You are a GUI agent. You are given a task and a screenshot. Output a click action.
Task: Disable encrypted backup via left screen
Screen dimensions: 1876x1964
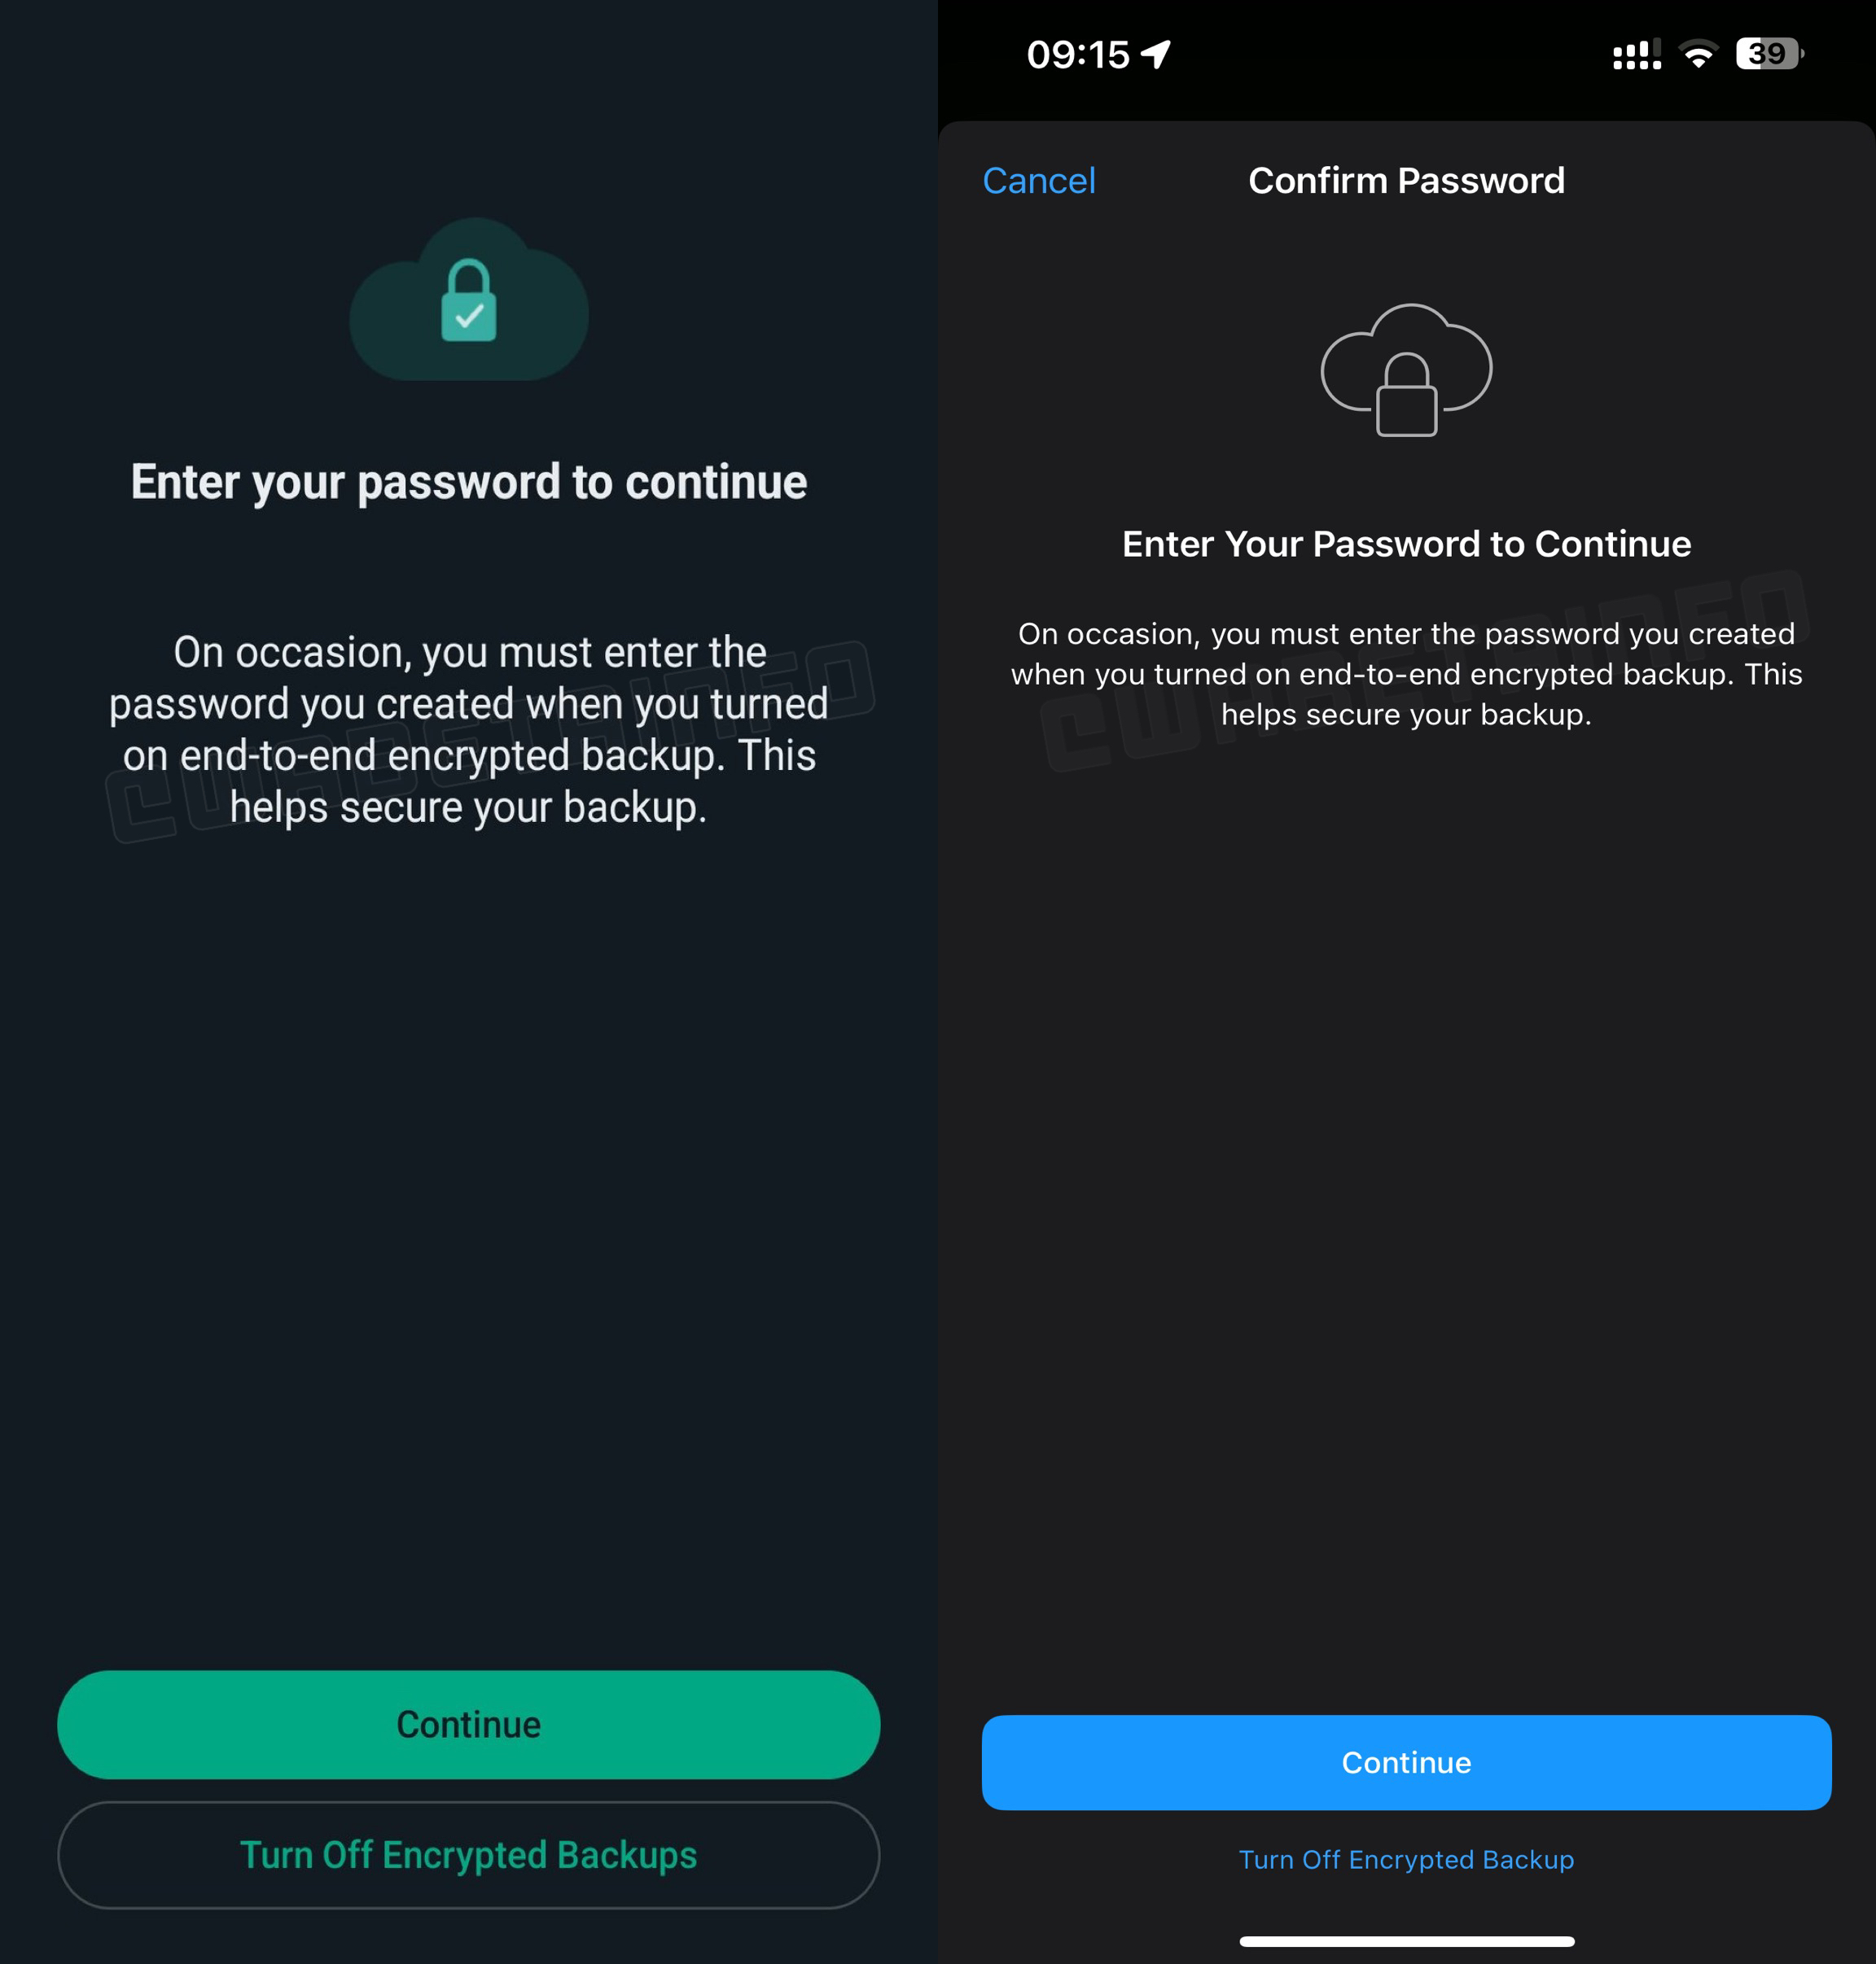click(468, 1853)
